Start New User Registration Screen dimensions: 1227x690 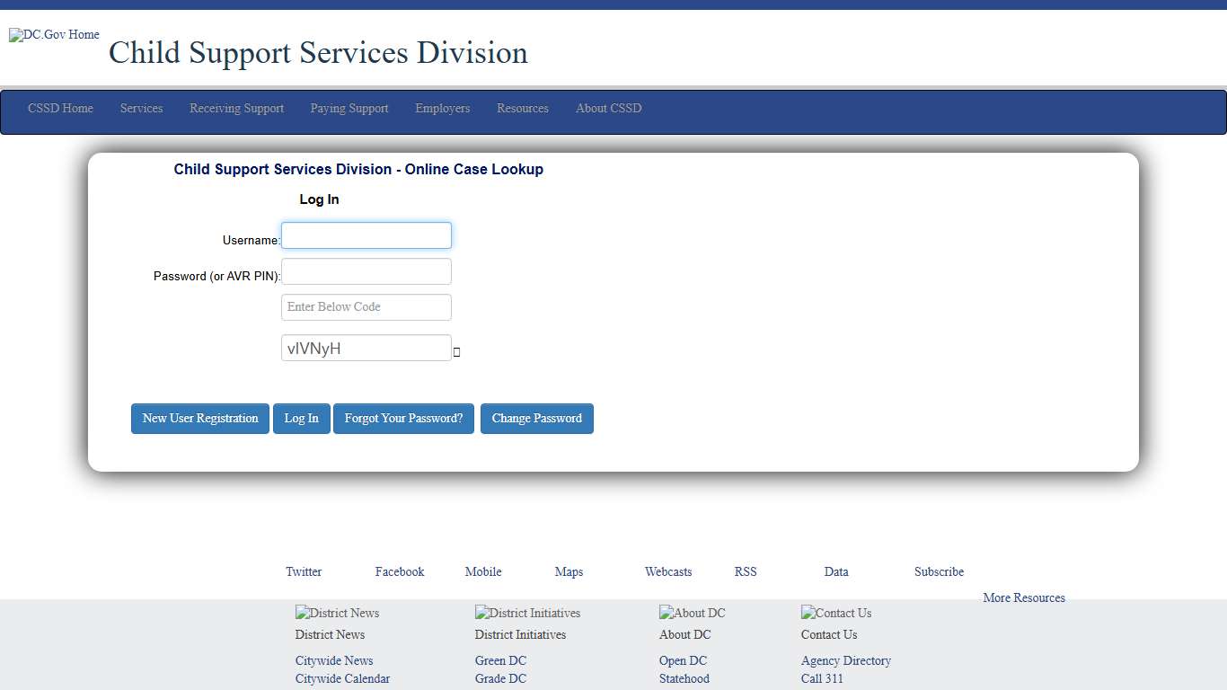pyautogui.click(x=199, y=418)
